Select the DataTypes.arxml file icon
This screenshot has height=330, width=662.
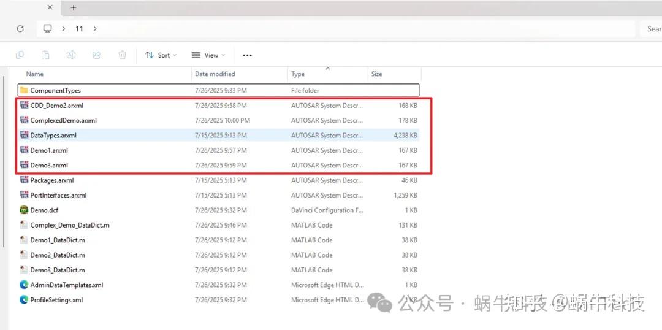coord(24,135)
